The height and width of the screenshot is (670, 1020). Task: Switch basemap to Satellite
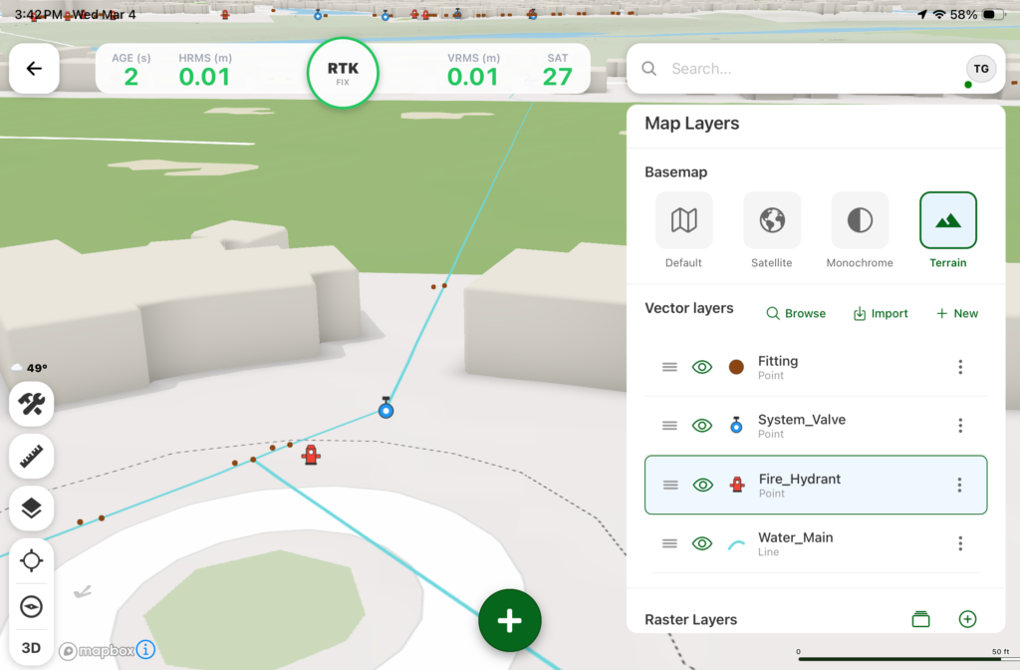tap(772, 230)
